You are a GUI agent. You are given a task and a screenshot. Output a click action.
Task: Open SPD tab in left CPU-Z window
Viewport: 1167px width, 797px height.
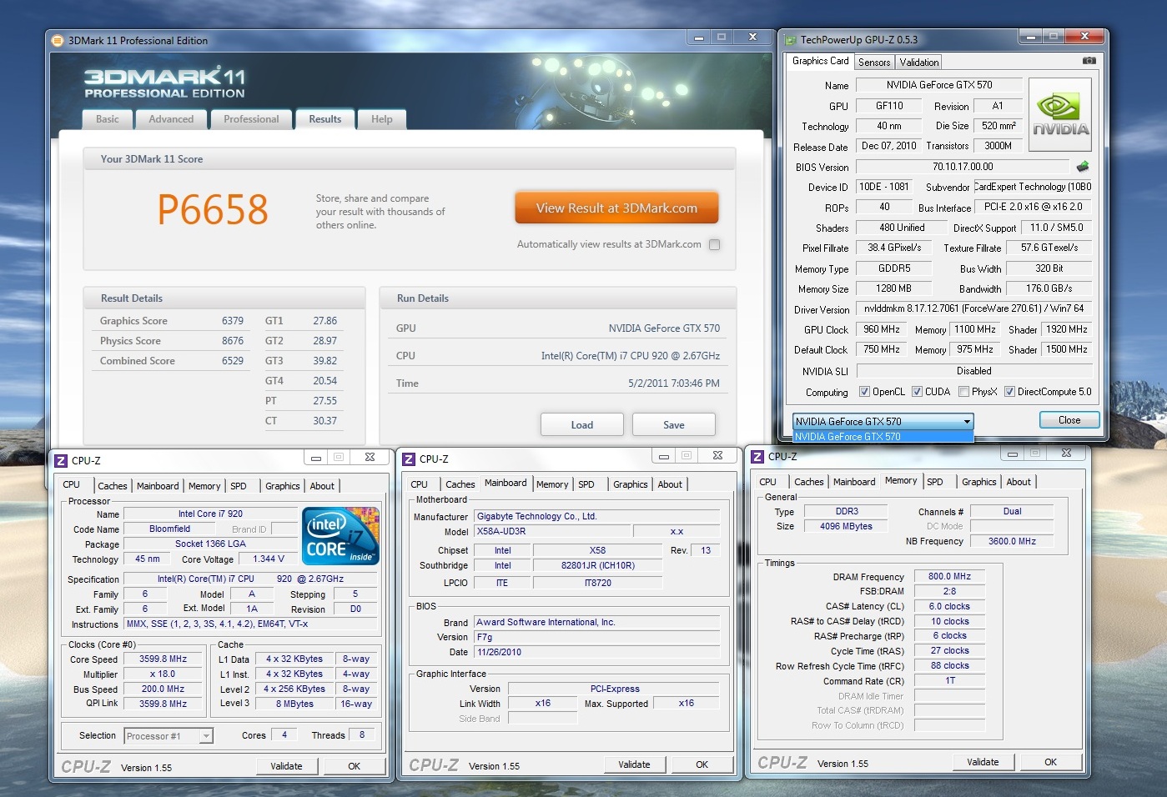click(239, 486)
